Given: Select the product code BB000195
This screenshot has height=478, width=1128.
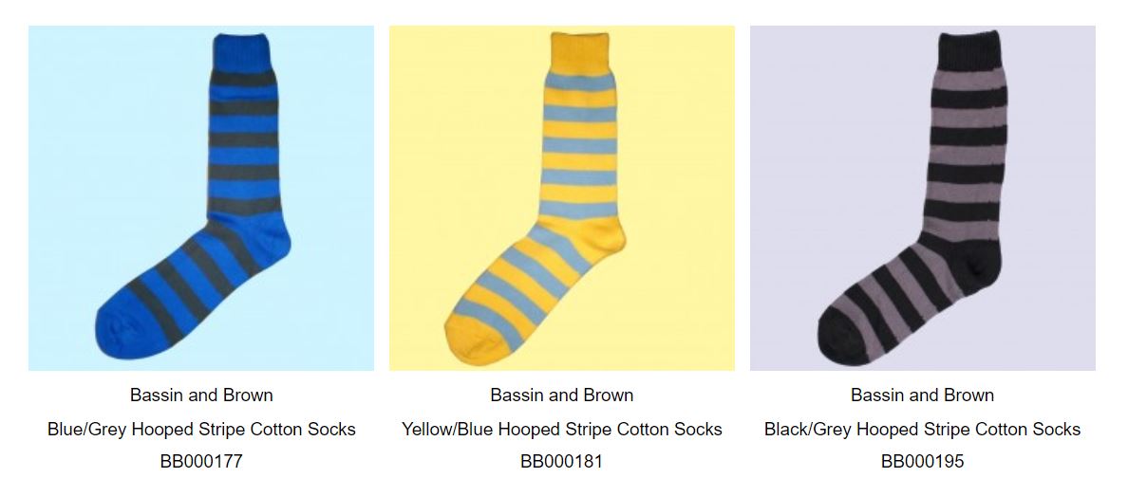Looking at the screenshot, I should pos(922,461).
